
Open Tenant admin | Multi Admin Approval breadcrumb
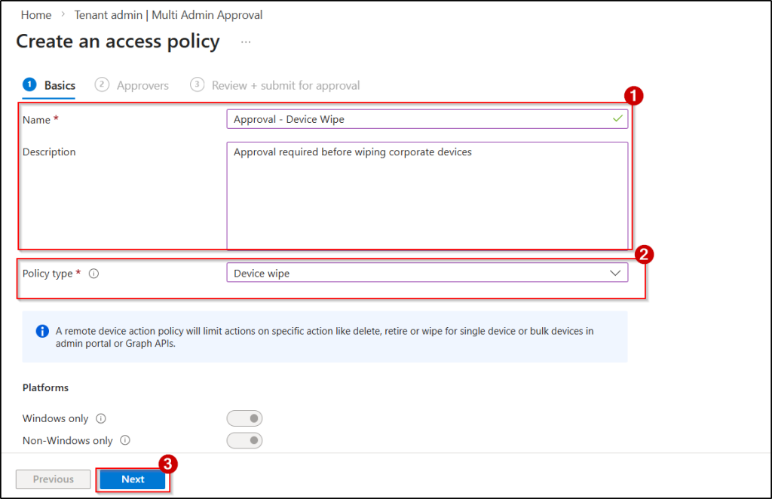pyautogui.click(x=168, y=14)
